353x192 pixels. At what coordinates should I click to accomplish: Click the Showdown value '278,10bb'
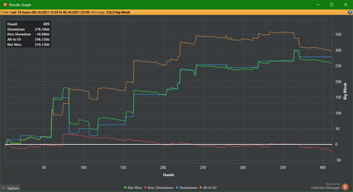42,29
